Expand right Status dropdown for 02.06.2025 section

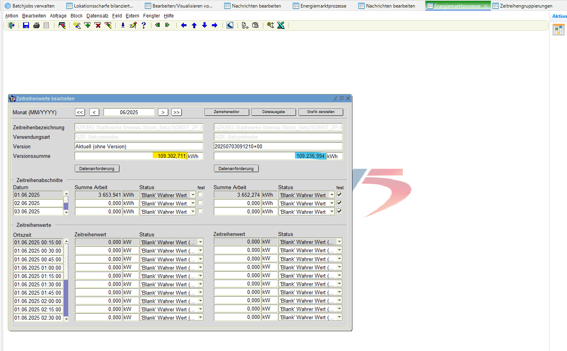click(x=332, y=203)
